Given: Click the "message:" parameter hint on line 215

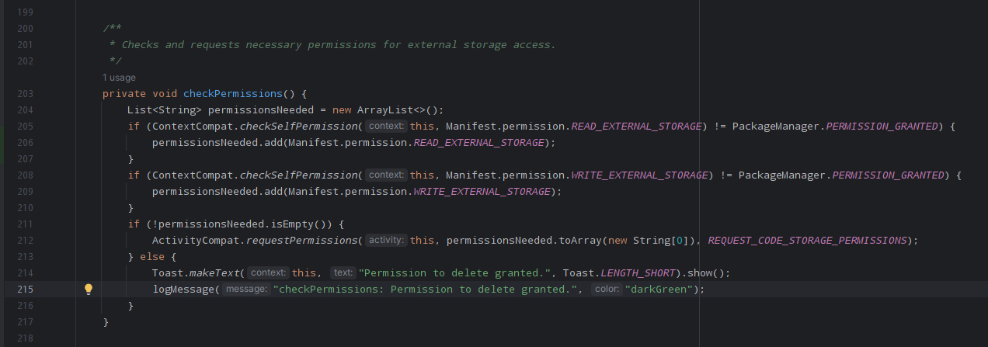Looking at the screenshot, I should tap(247, 290).
